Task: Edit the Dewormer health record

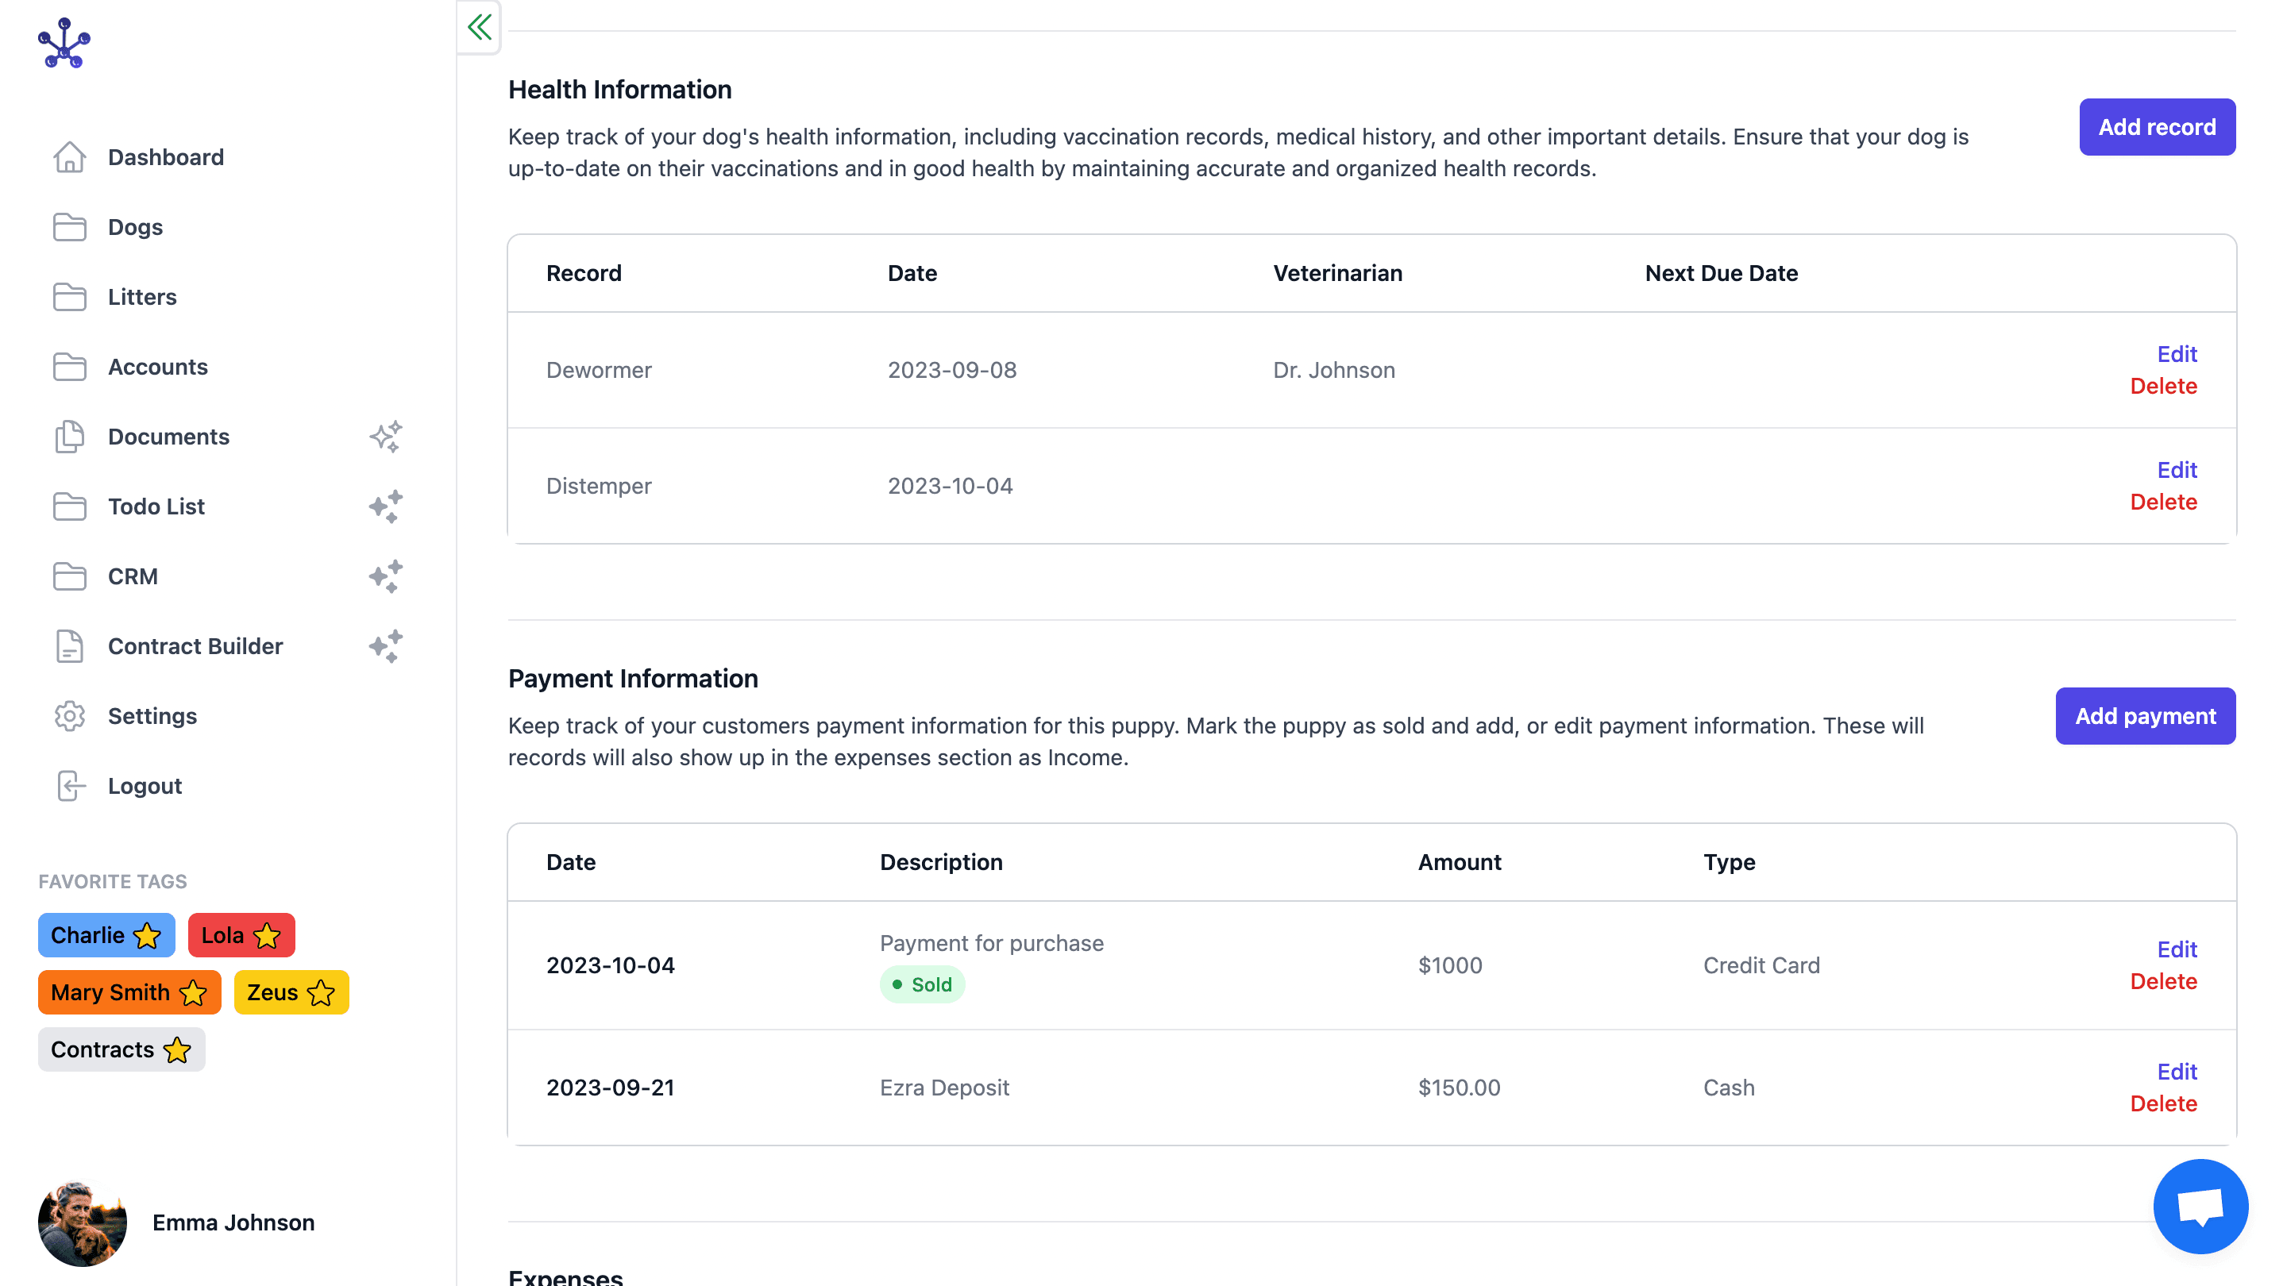Action: pyautogui.click(x=2176, y=354)
